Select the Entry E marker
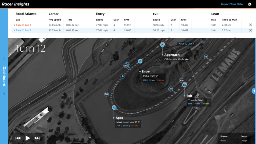The height and width of the screenshot is (144, 256). [x=140, y=61]
